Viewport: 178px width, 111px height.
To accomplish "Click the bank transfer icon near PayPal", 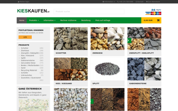I will [153, 10].
